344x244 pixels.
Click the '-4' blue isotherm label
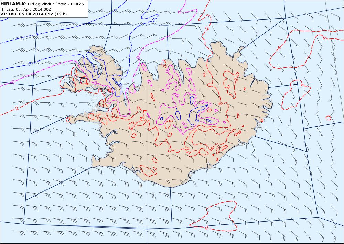coord(36,34)
